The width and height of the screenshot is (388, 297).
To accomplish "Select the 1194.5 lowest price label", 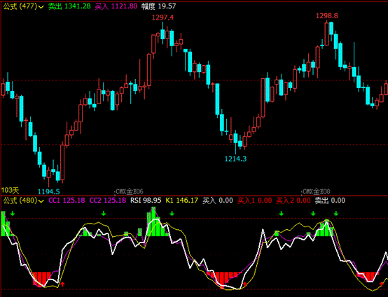I will (x=49, y=191).
